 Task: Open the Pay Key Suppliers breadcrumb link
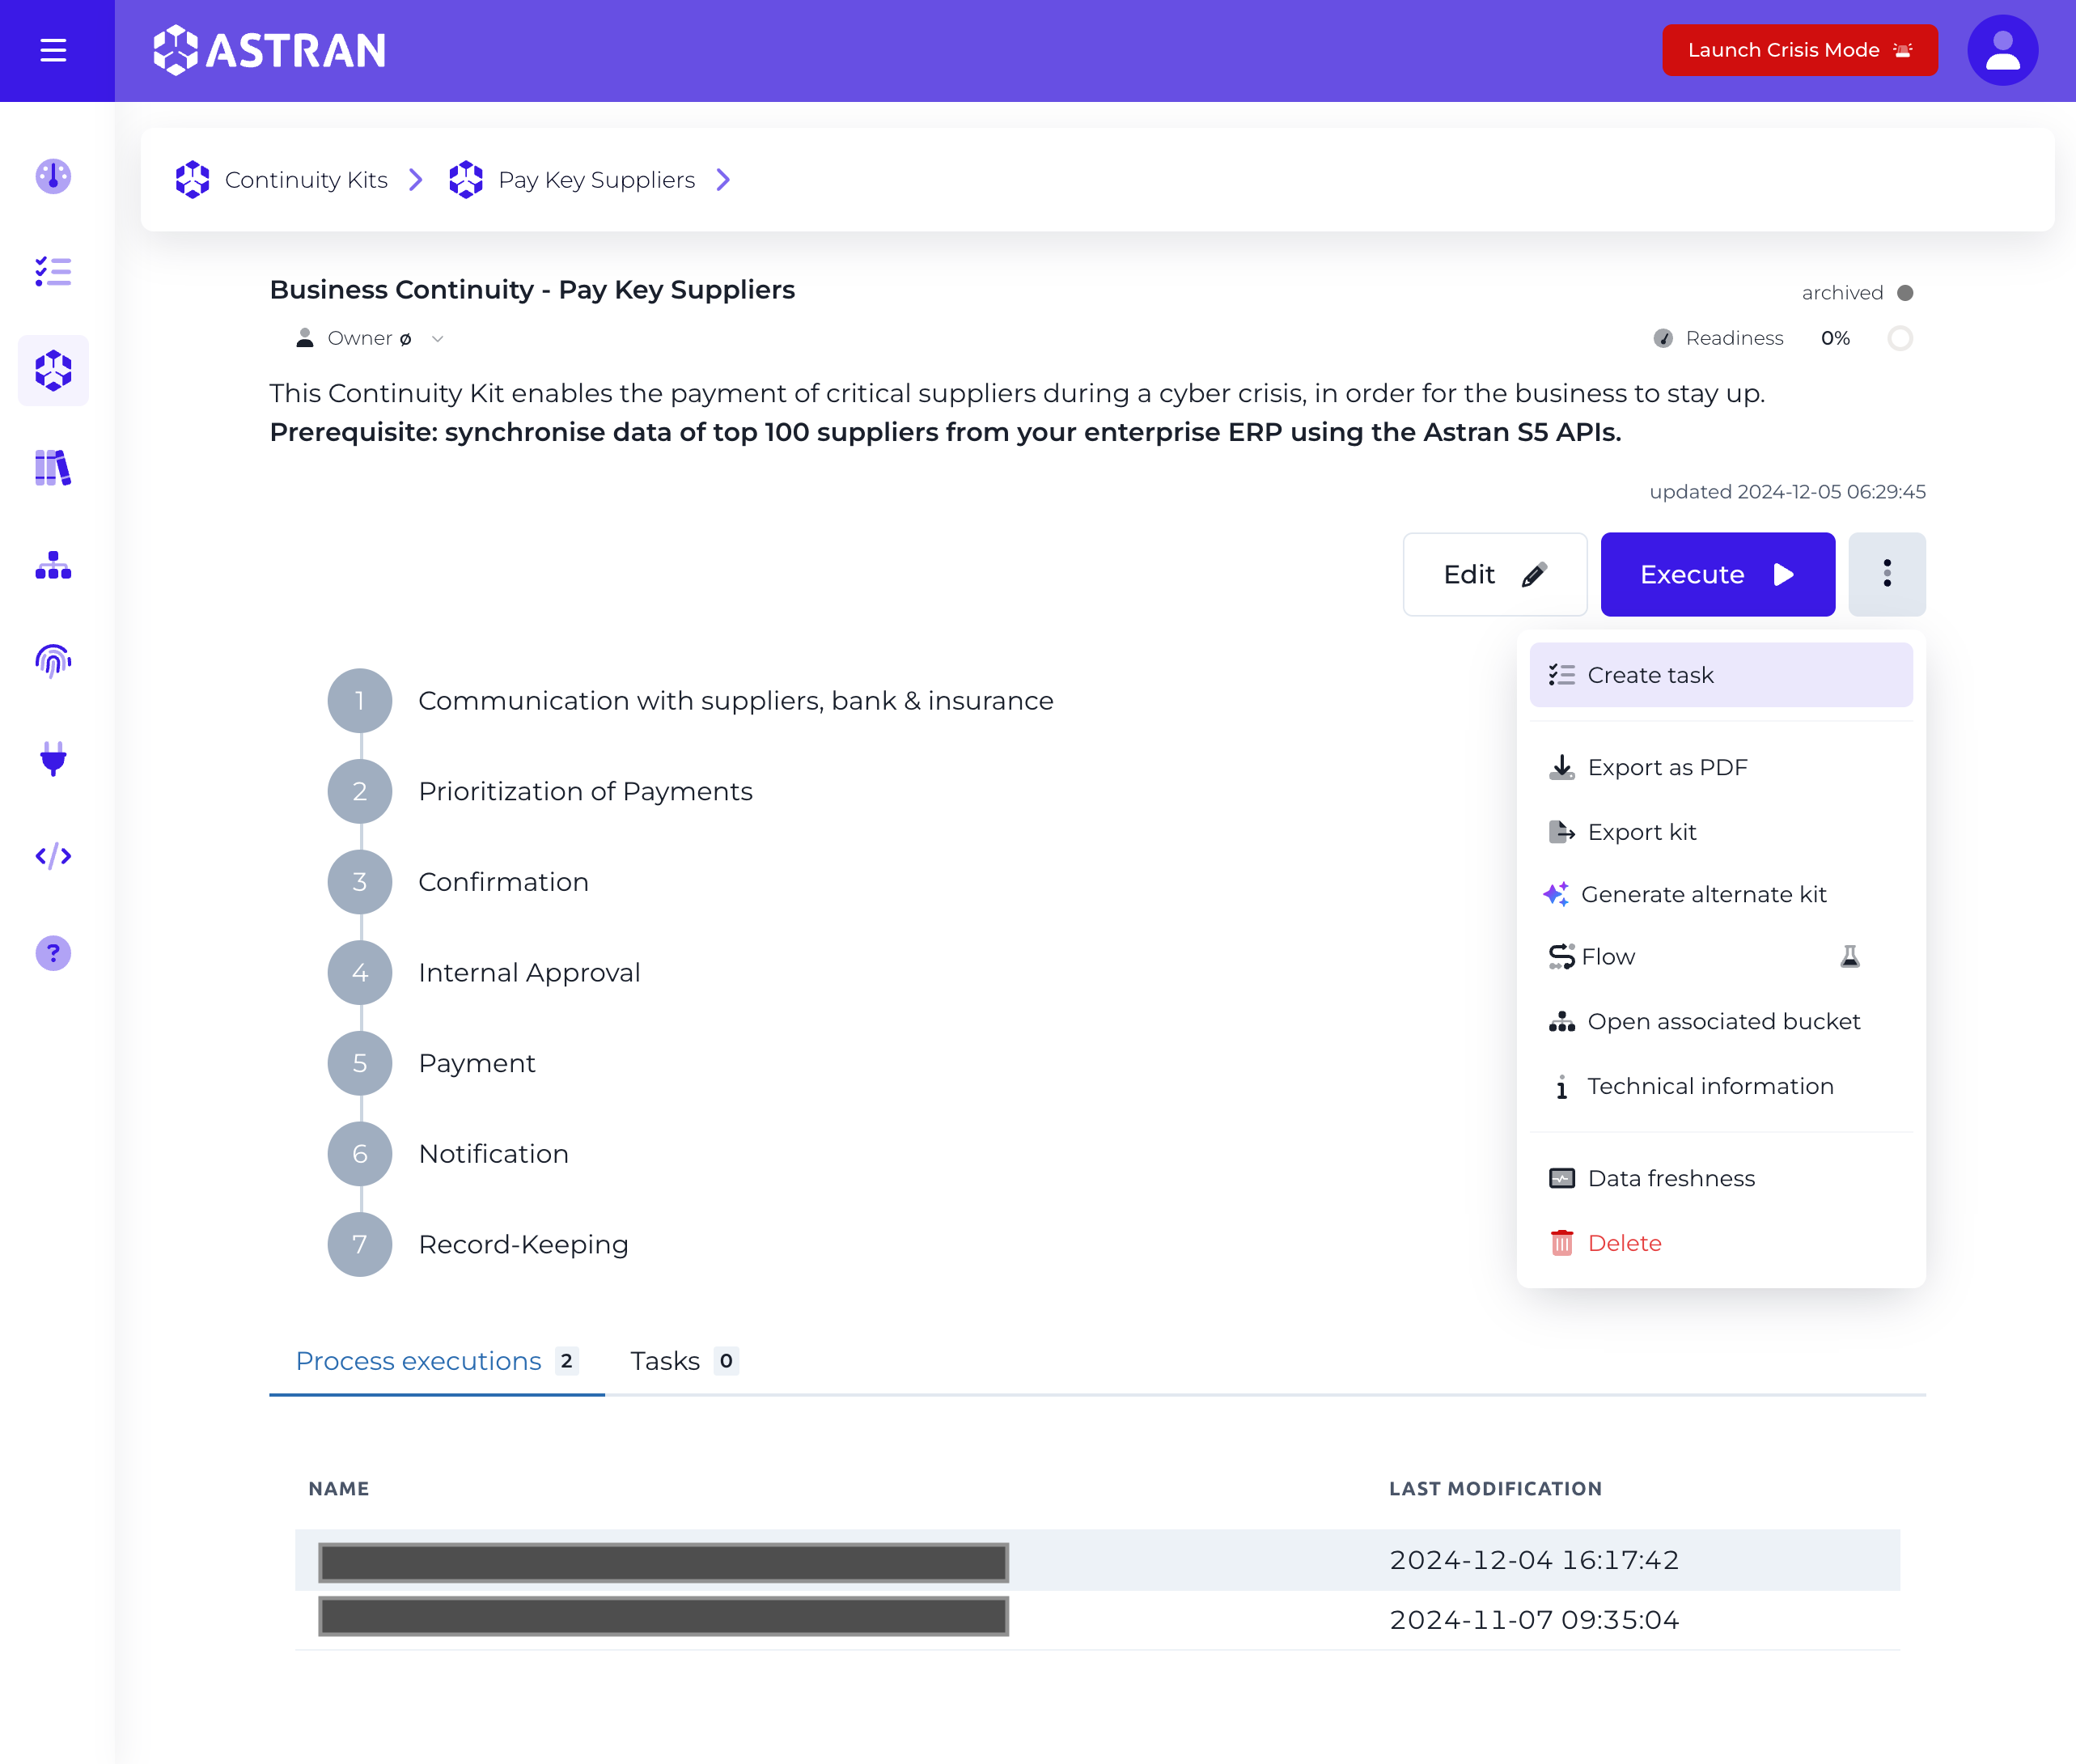coord(596,180)
